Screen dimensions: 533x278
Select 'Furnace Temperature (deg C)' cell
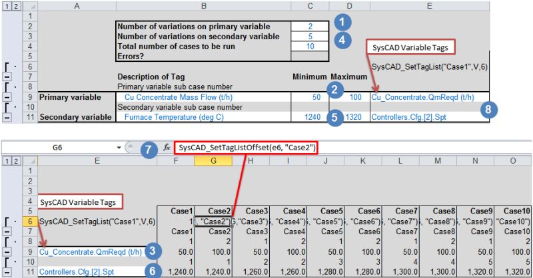pos(203,117)
